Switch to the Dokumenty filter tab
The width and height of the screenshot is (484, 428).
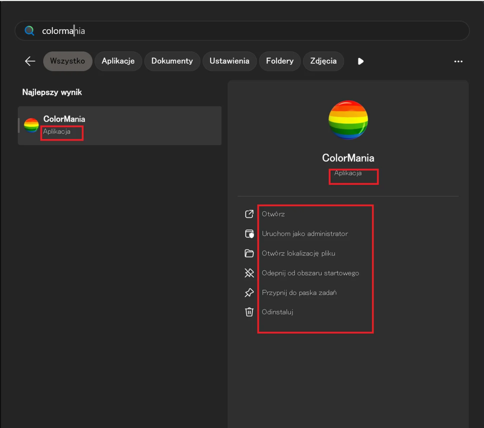172,61
